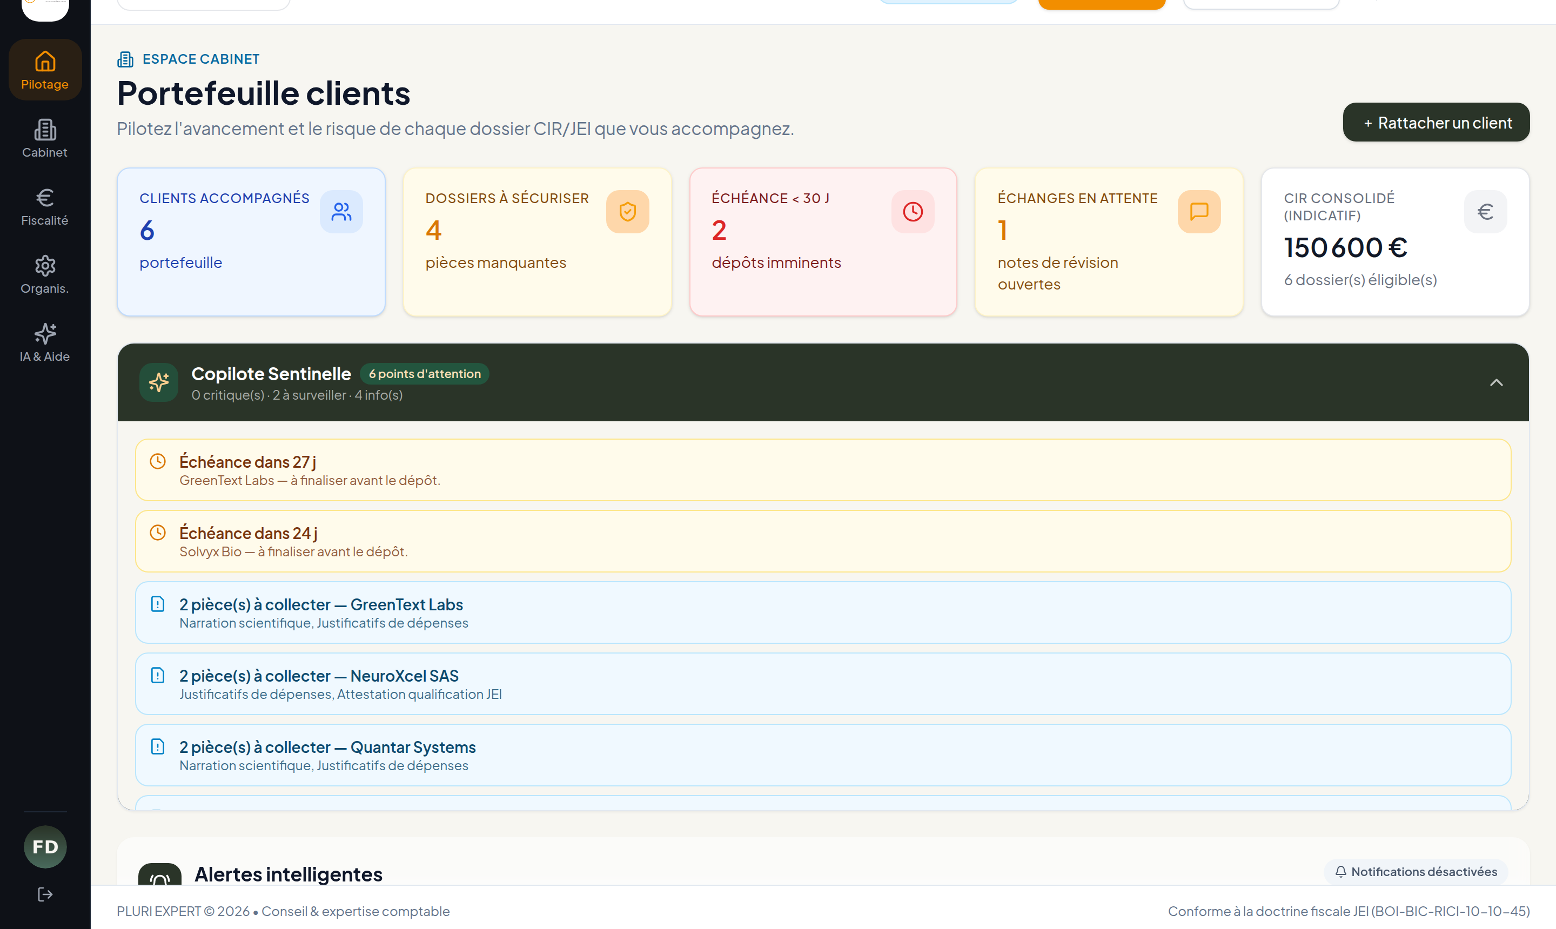Open 2 pièce(s) à collecter — NeuroXcel SAS
This screenshot has height=929, width=1556.
coord(823,684)
